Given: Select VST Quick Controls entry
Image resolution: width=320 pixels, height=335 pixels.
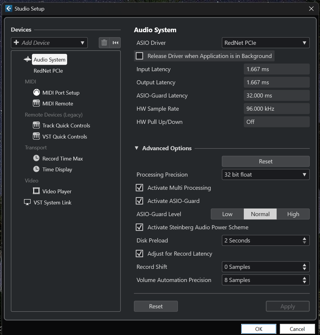Looking at the screenshot, I should [64, 136].
